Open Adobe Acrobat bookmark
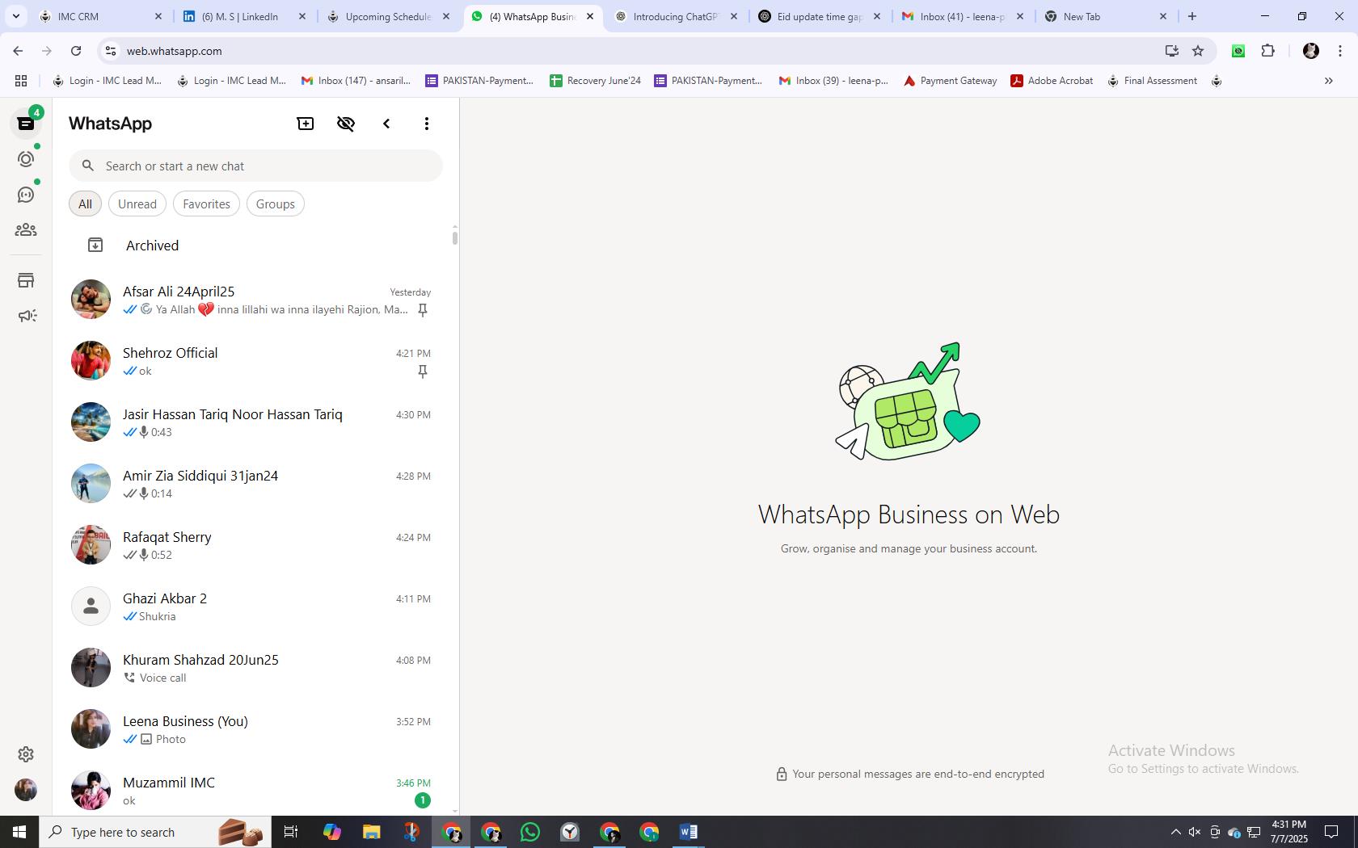 (x=1052, y=81)
